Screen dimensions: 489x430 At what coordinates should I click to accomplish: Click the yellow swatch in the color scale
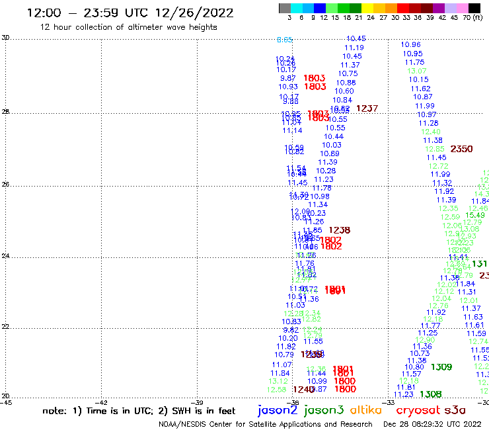pyautogui.click(x=367, y=8)
